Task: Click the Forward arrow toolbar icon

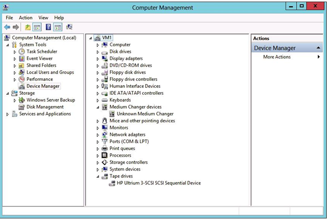Action: (16, 27)
